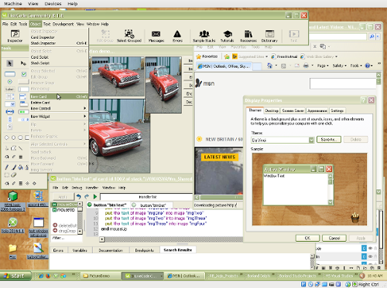The height and width of the screenshot is (288, 387).
Task: Click the script editor green run arrow
Action: 95,197
